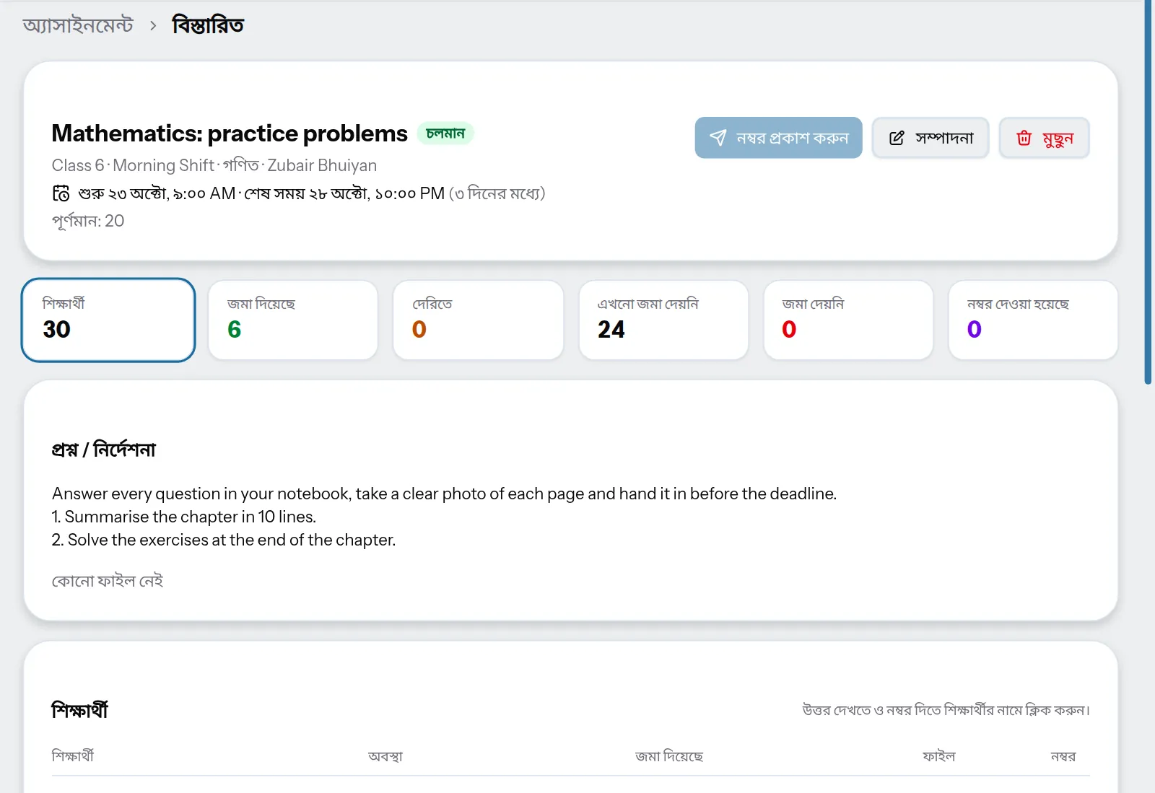1155x793 pixels.
Task: Click the নম্বর column header in table
Action: pyautogui.click(x=1063, y=756)
